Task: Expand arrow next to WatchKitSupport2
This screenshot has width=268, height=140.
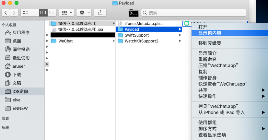Action: (x=180, y=41)
